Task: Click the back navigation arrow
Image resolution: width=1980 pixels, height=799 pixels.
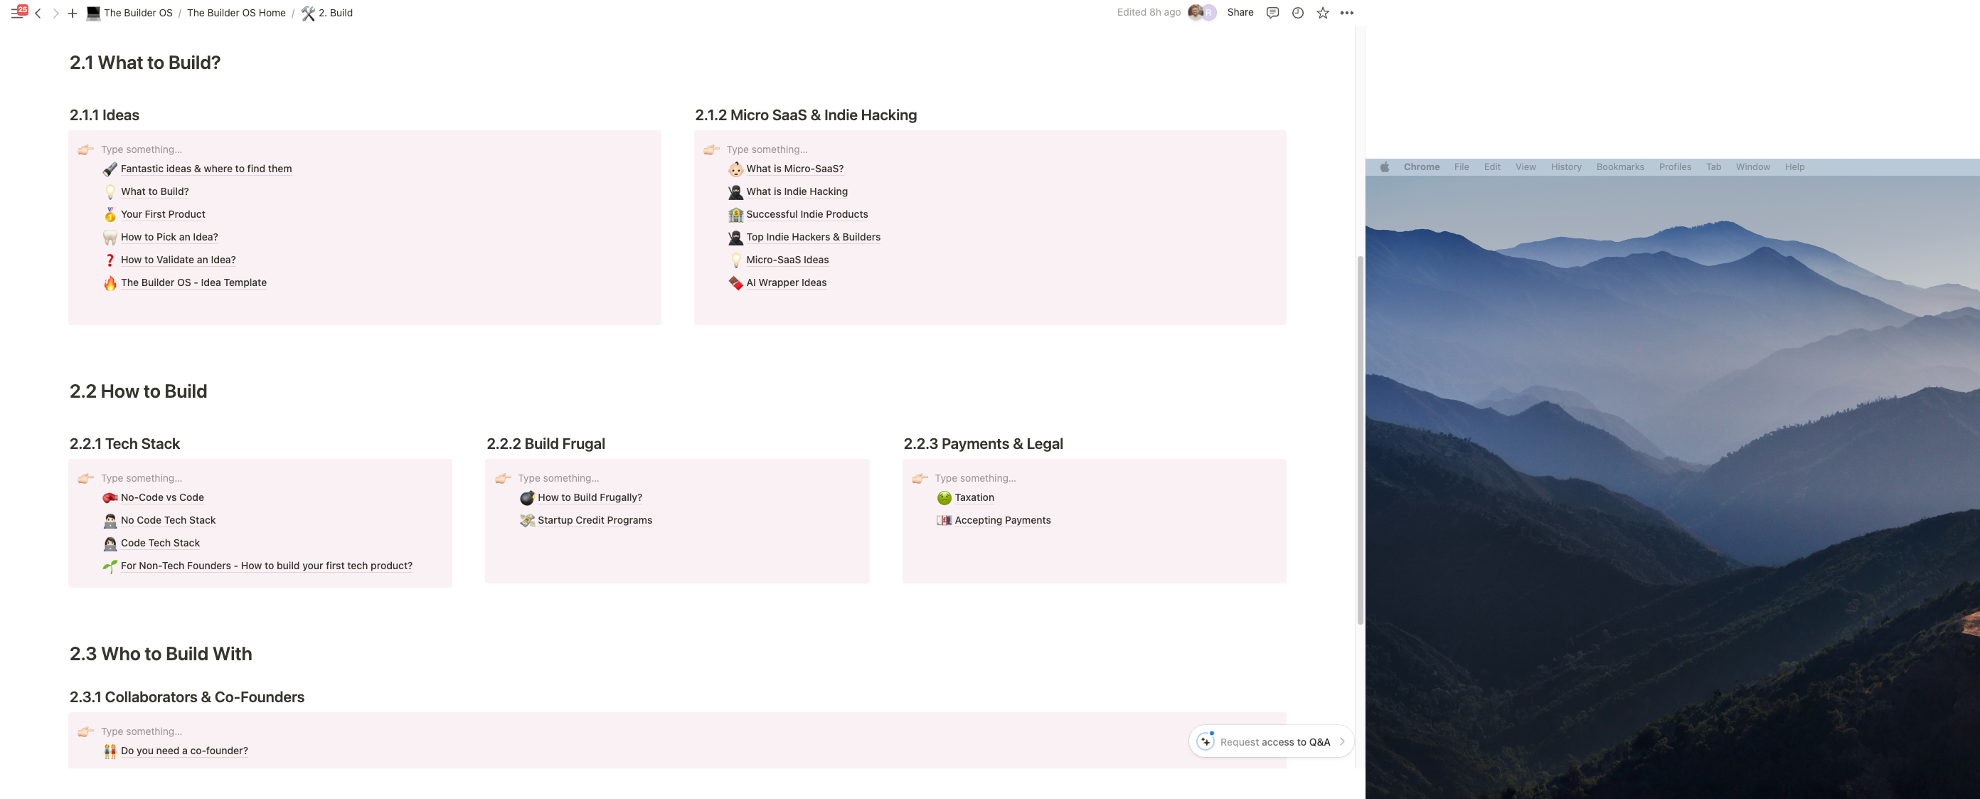Action: click(x=38, y=13)
